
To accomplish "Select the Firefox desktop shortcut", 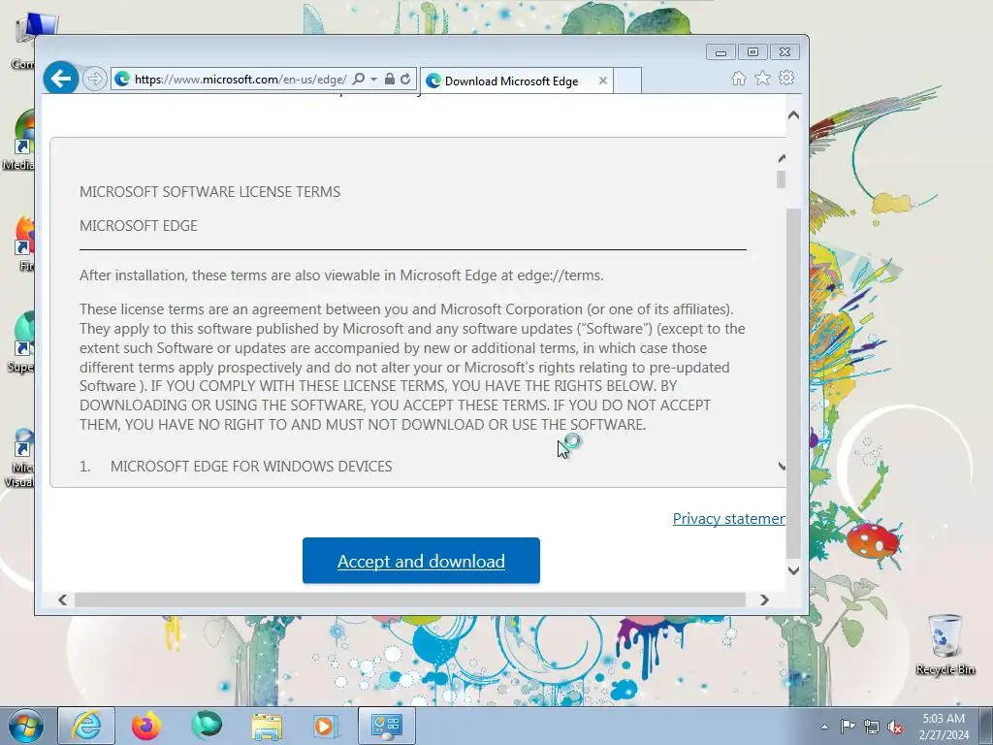I will tap(24, 243).
